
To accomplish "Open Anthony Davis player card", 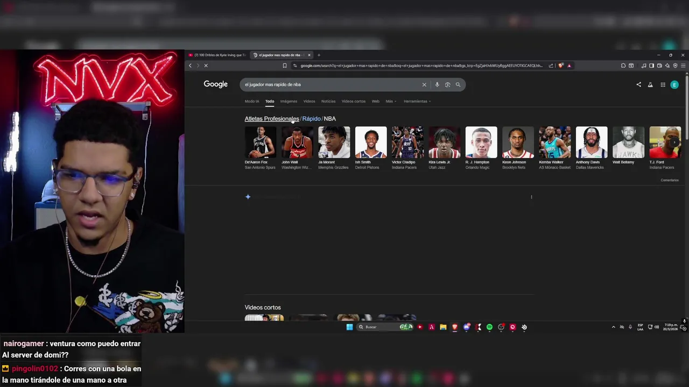I will [x=592, y=148].
